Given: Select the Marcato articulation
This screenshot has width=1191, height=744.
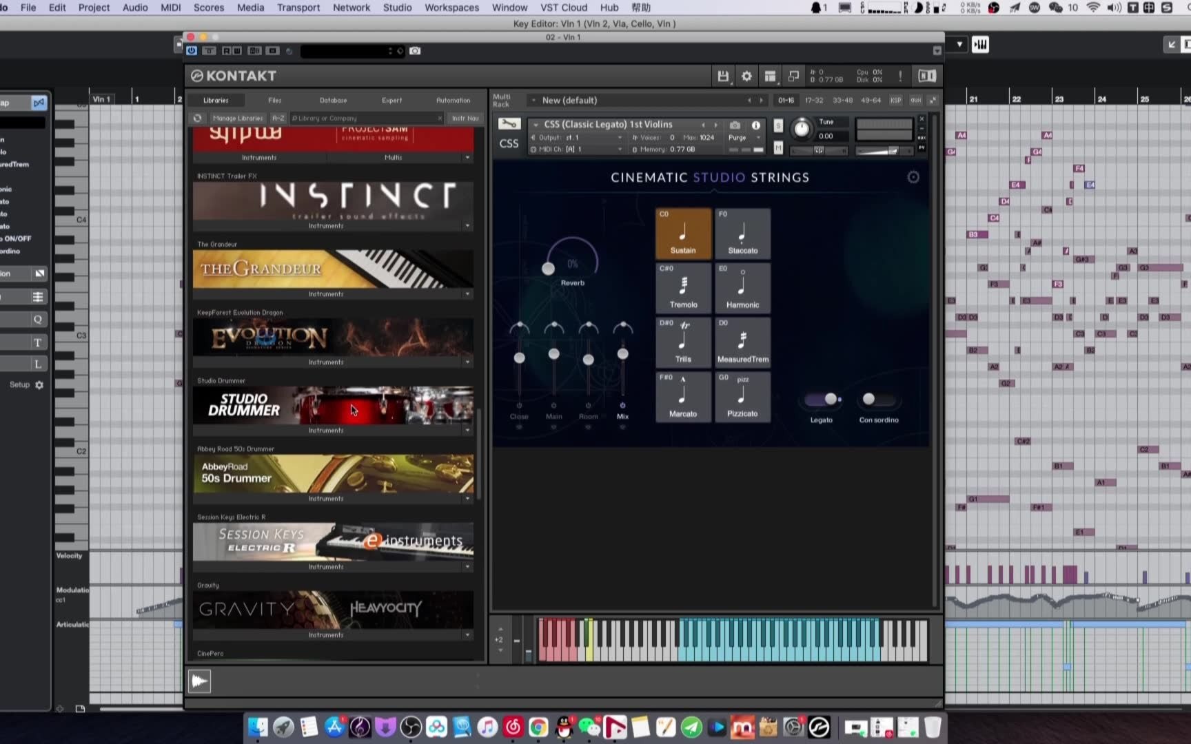Looking at the screenshot, I should pos(683,397).
